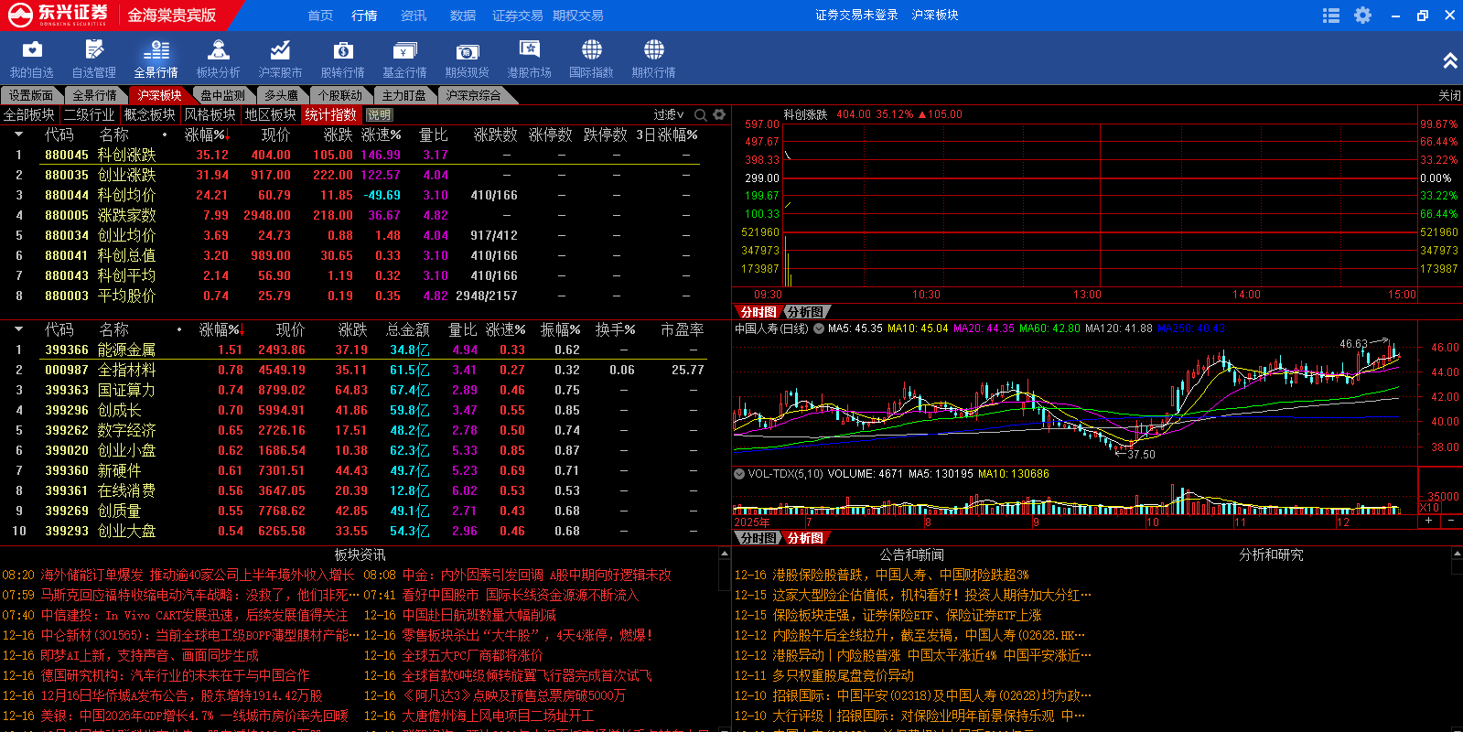Open 我的自选 watchlist icon
1463x732 pixels.
point(32,50)
